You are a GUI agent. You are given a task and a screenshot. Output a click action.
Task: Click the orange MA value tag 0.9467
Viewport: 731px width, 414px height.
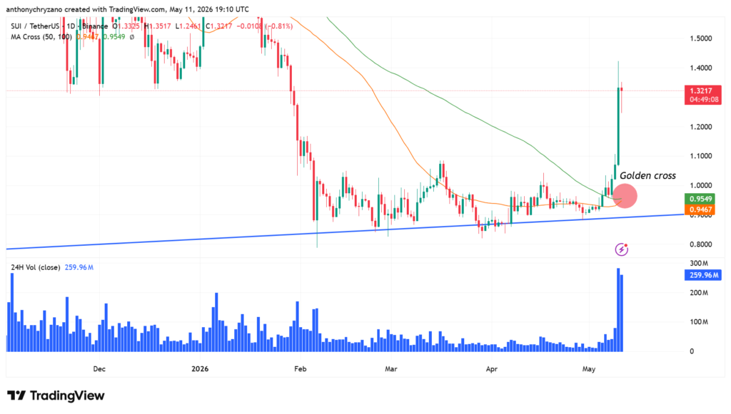[x=700, y=209]
